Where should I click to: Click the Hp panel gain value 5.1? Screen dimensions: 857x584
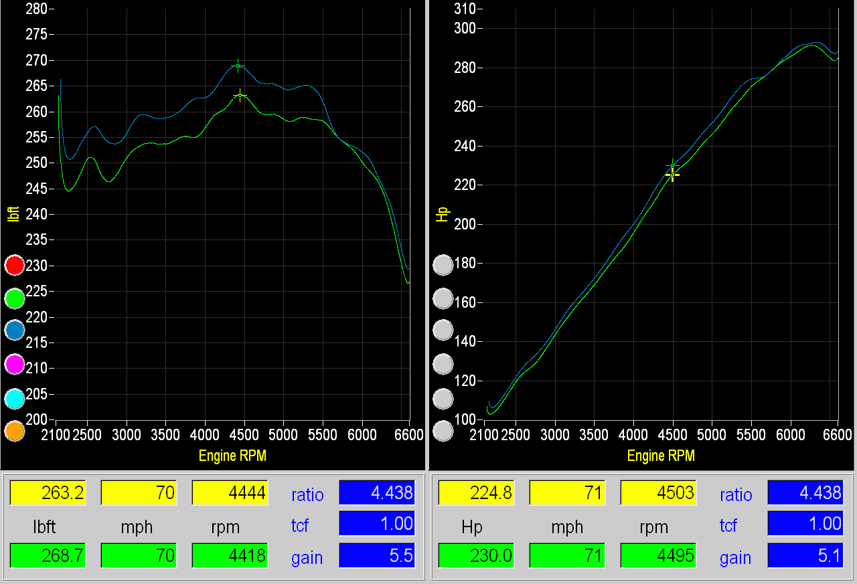(x=805, y=555)
